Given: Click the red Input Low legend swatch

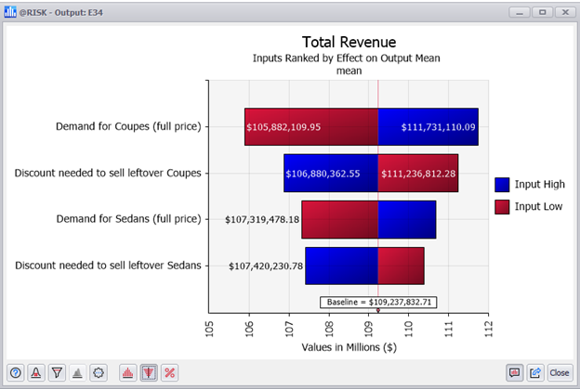Looking at the screenshot, I should 502,206.
